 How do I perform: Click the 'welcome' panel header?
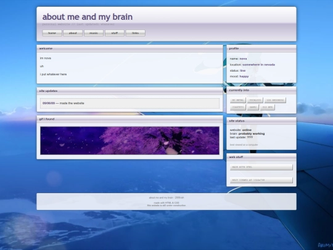coord(129,49)
